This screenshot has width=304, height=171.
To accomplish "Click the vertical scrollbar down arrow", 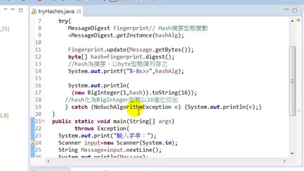I will pos(292,153).
